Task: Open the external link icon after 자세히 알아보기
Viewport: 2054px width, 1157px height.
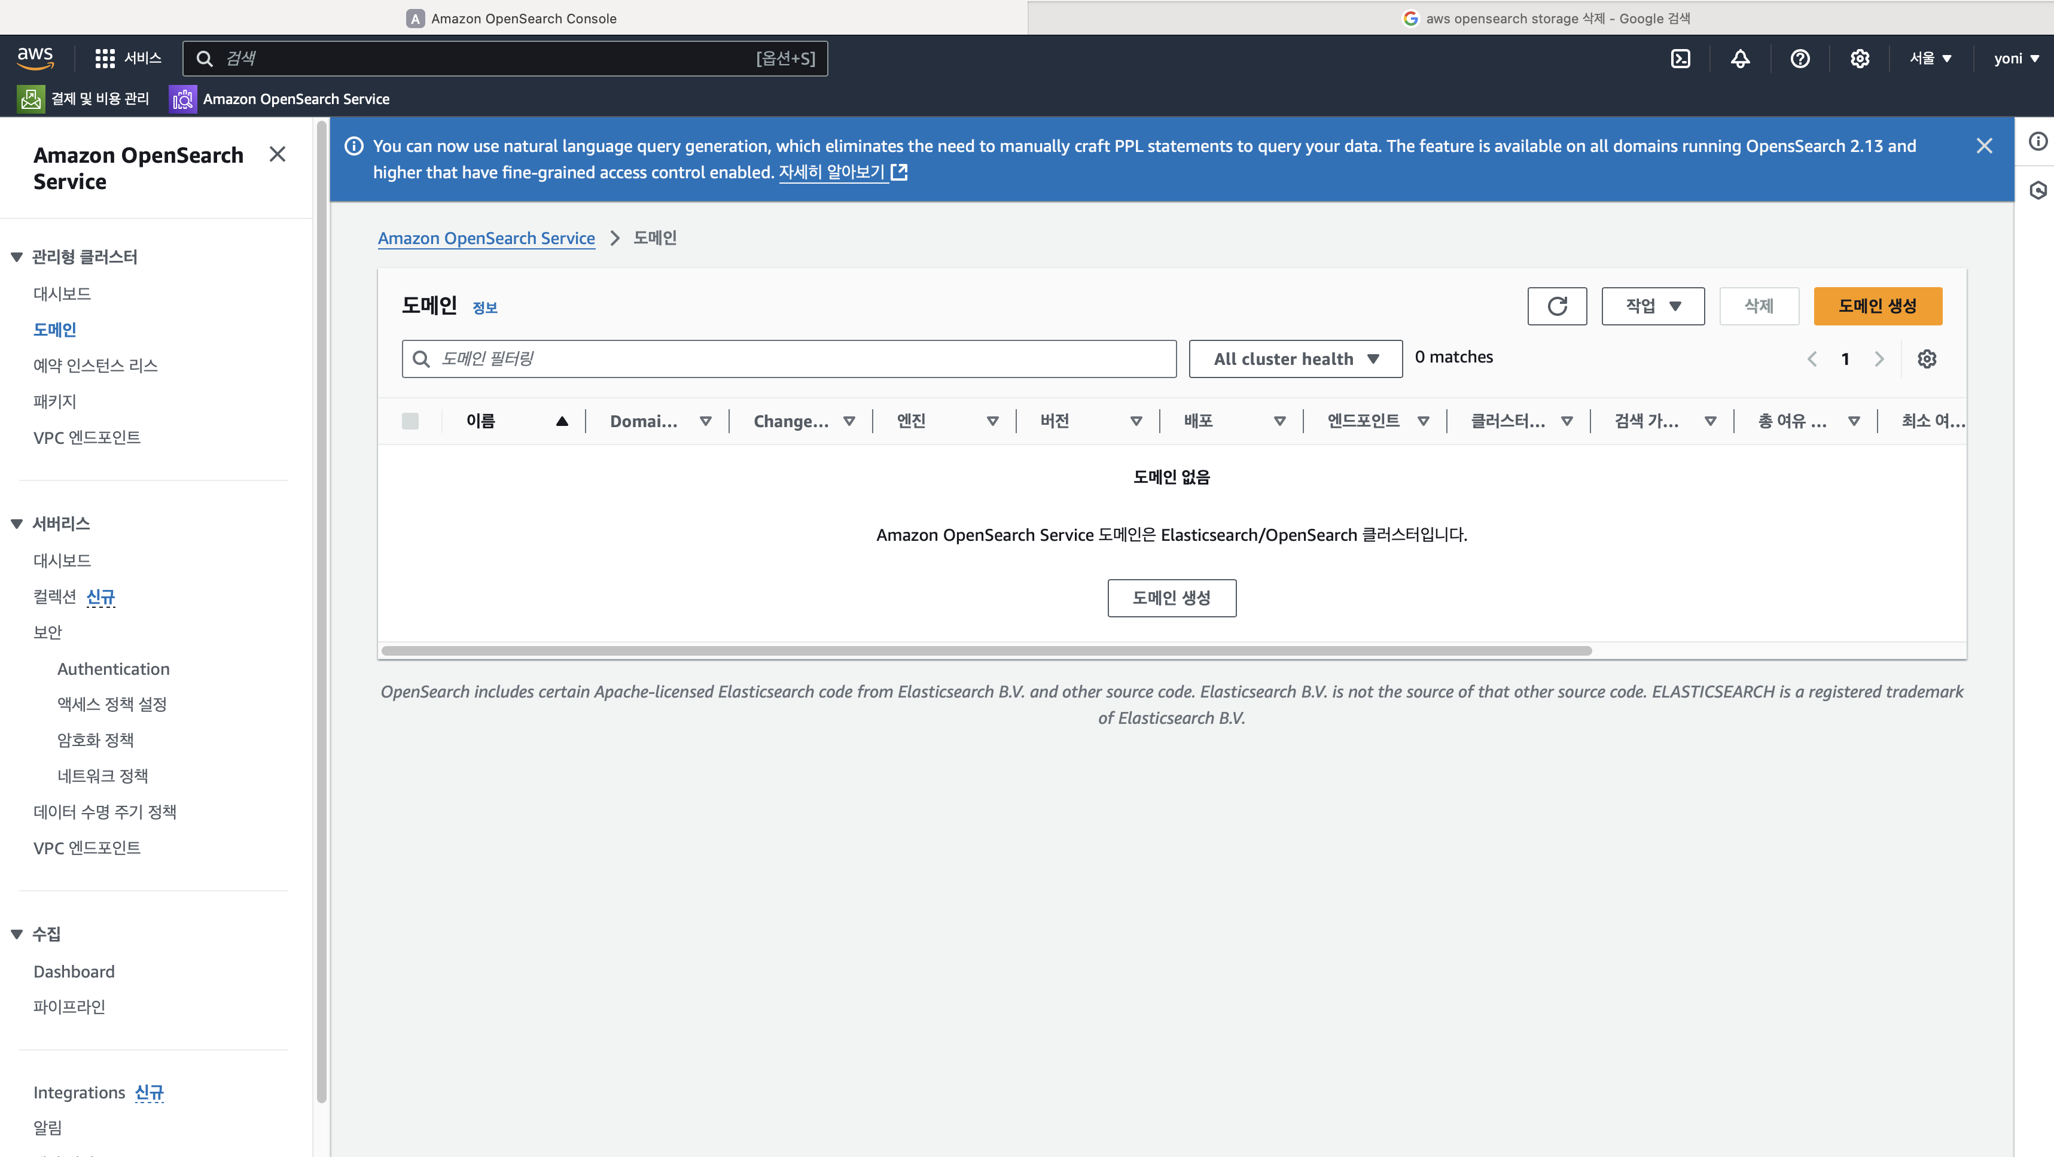Action: [x=898, y=172]
